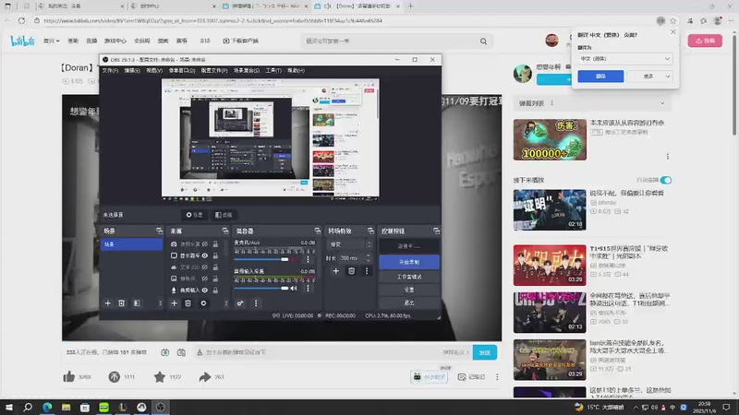The width and height of the screenshot is (739, 415).
Task: Show the text GDI+ source via eye
Action: click(x=204, y=267)
